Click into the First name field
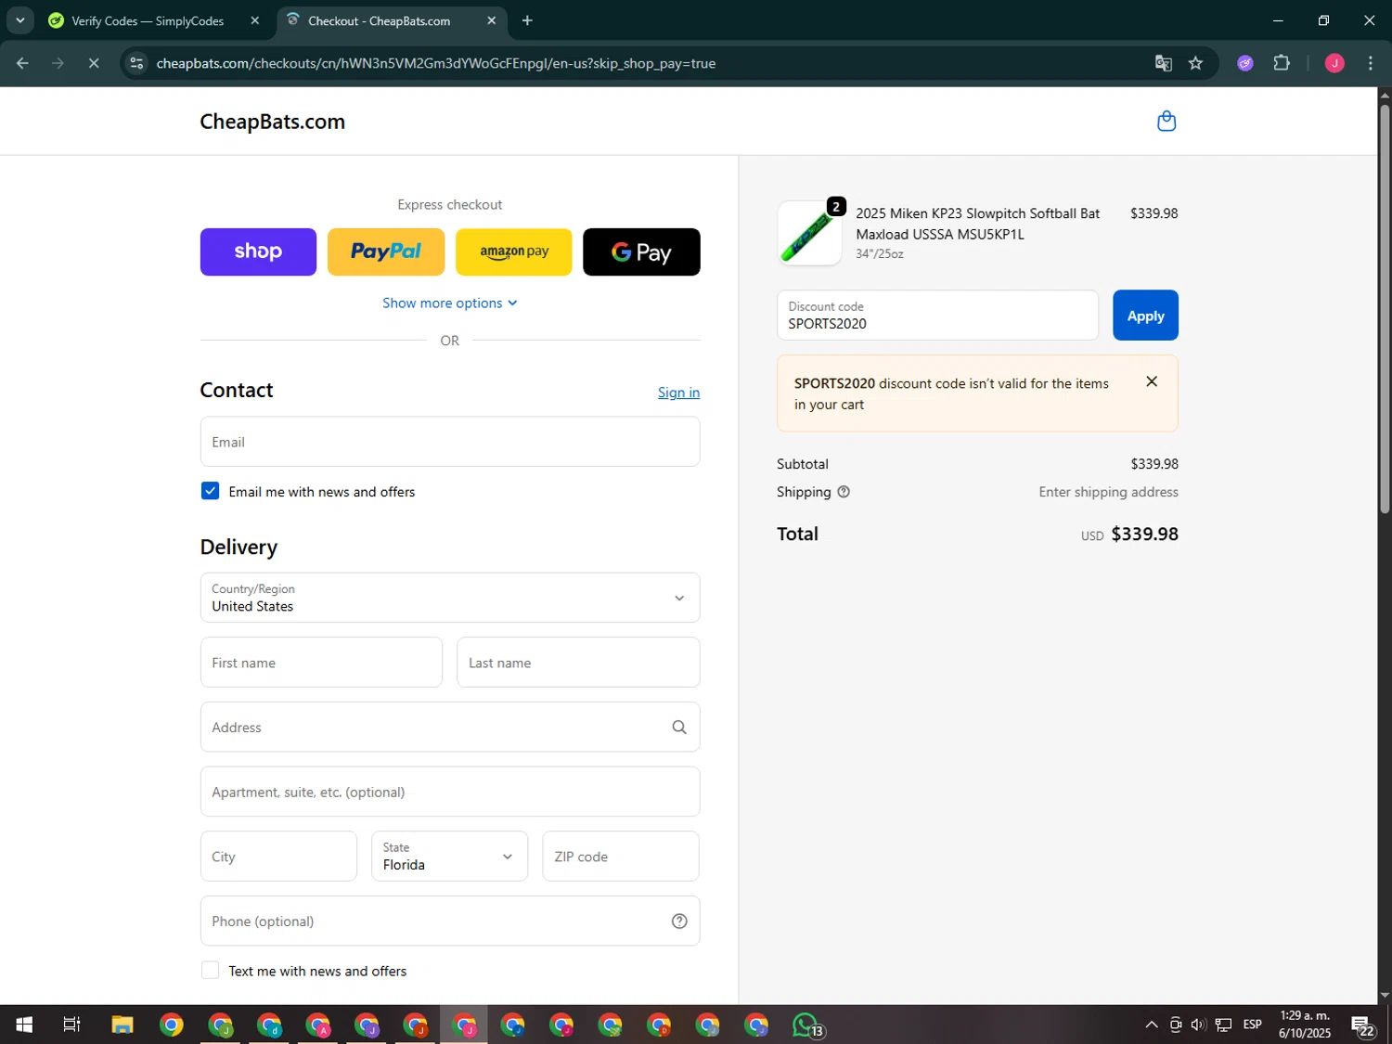The width and height of the screenshot is (1392, 1044). (321, 663)
